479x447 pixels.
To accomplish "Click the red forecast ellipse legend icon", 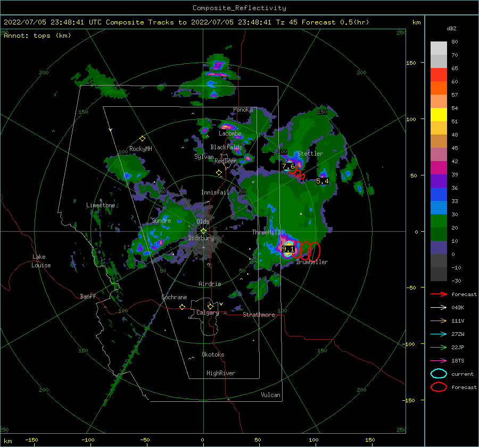I will [x=439, y=387].
